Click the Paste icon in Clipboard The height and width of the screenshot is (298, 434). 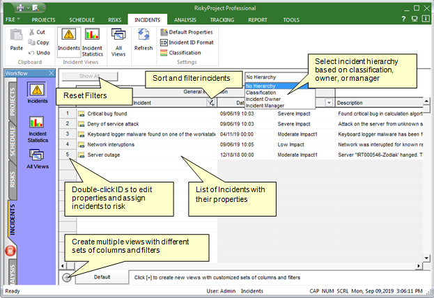(x=16, y=35)
